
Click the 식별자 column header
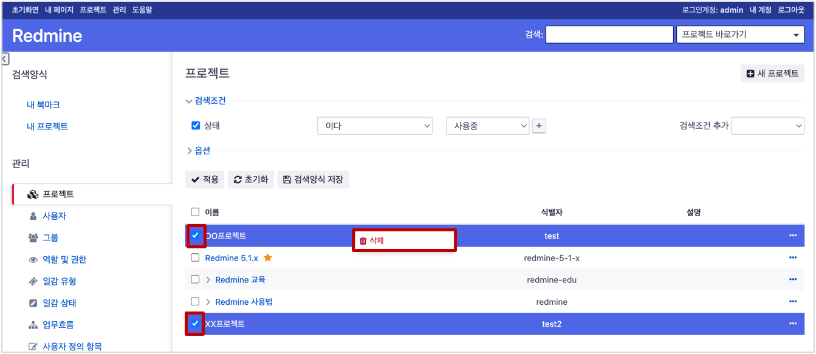click(552, 213)
